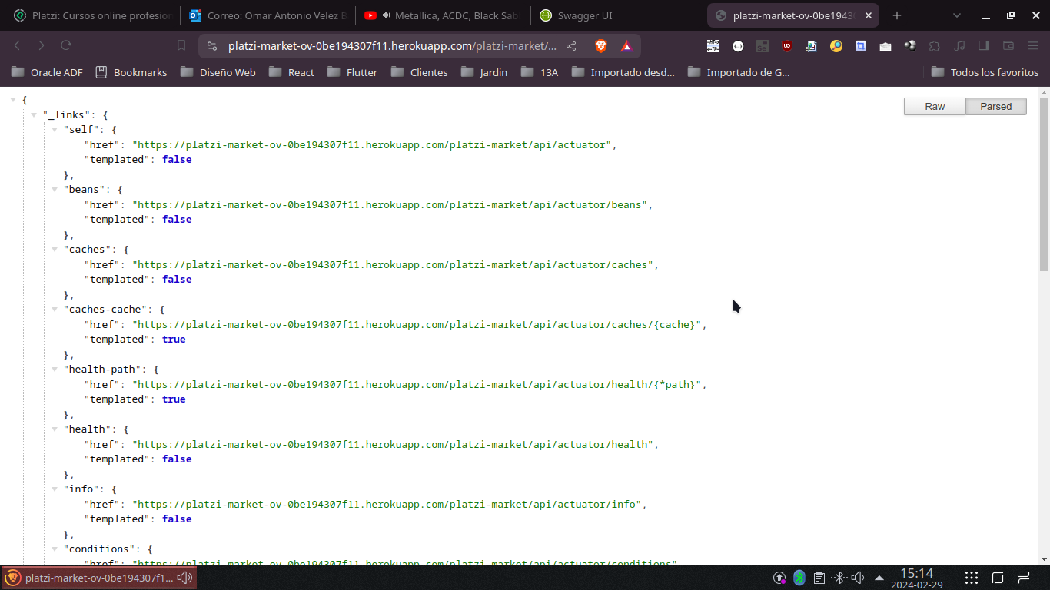Collapse the root JSON object
The image size is (1050, 590).
[x=13, y=100]
